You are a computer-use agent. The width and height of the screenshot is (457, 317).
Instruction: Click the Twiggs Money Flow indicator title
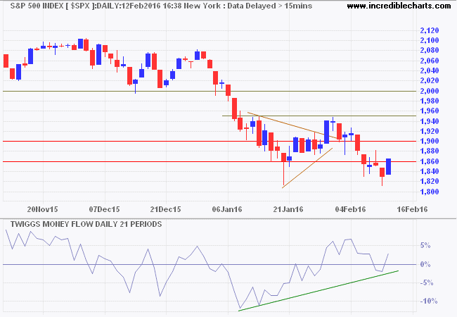86,224
